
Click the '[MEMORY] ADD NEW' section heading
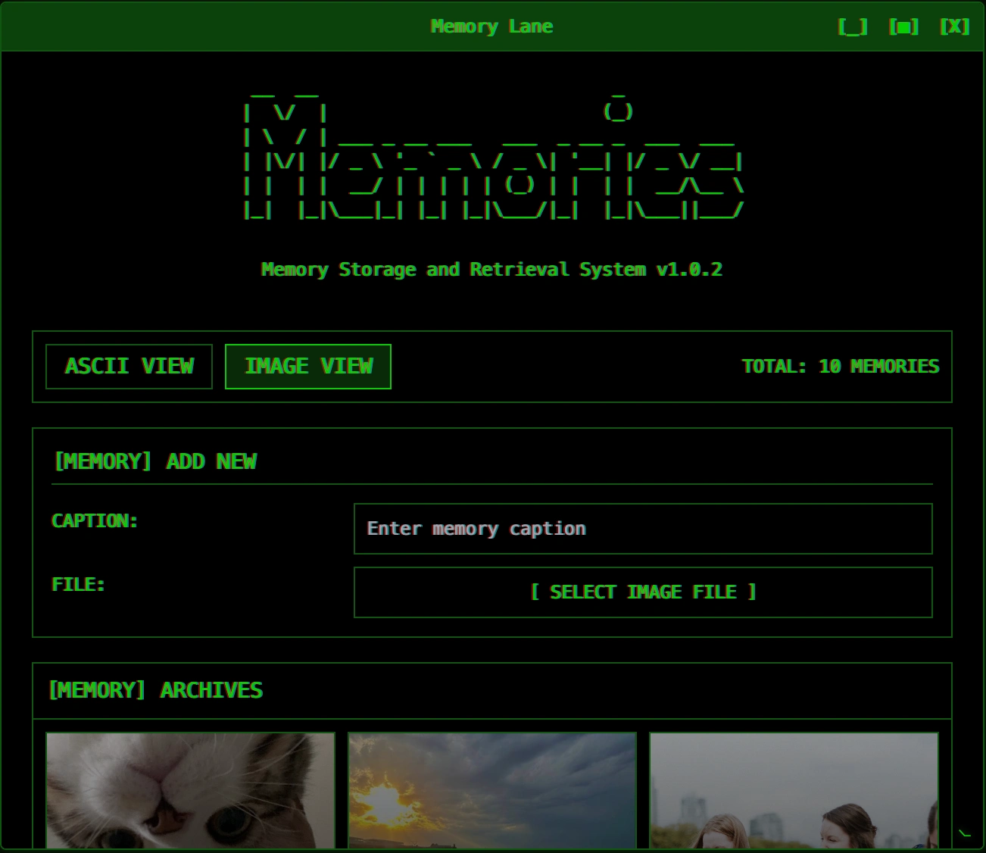[155, 461]
